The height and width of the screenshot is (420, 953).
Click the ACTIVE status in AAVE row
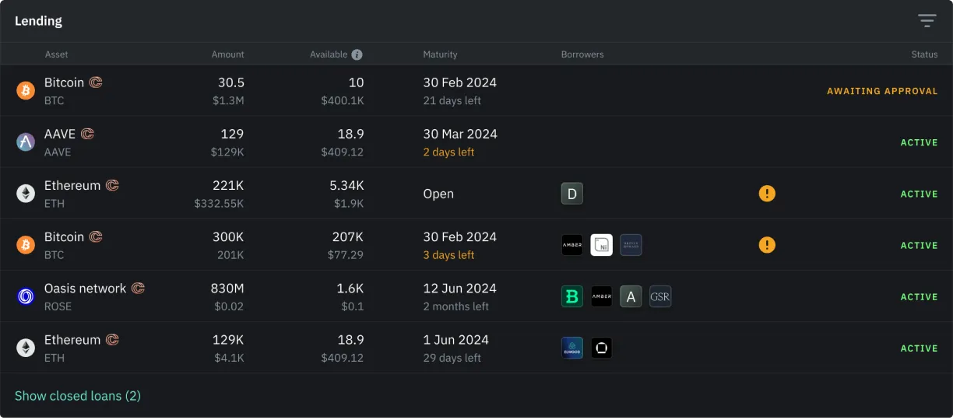[919, 142]
